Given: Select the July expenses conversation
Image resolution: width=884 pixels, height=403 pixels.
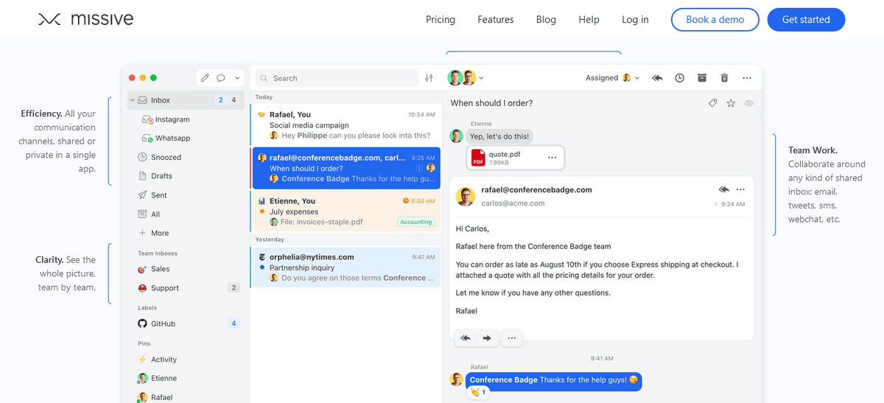Looking at the screenshot, I should pyautogui.click(x=346, y=211).
